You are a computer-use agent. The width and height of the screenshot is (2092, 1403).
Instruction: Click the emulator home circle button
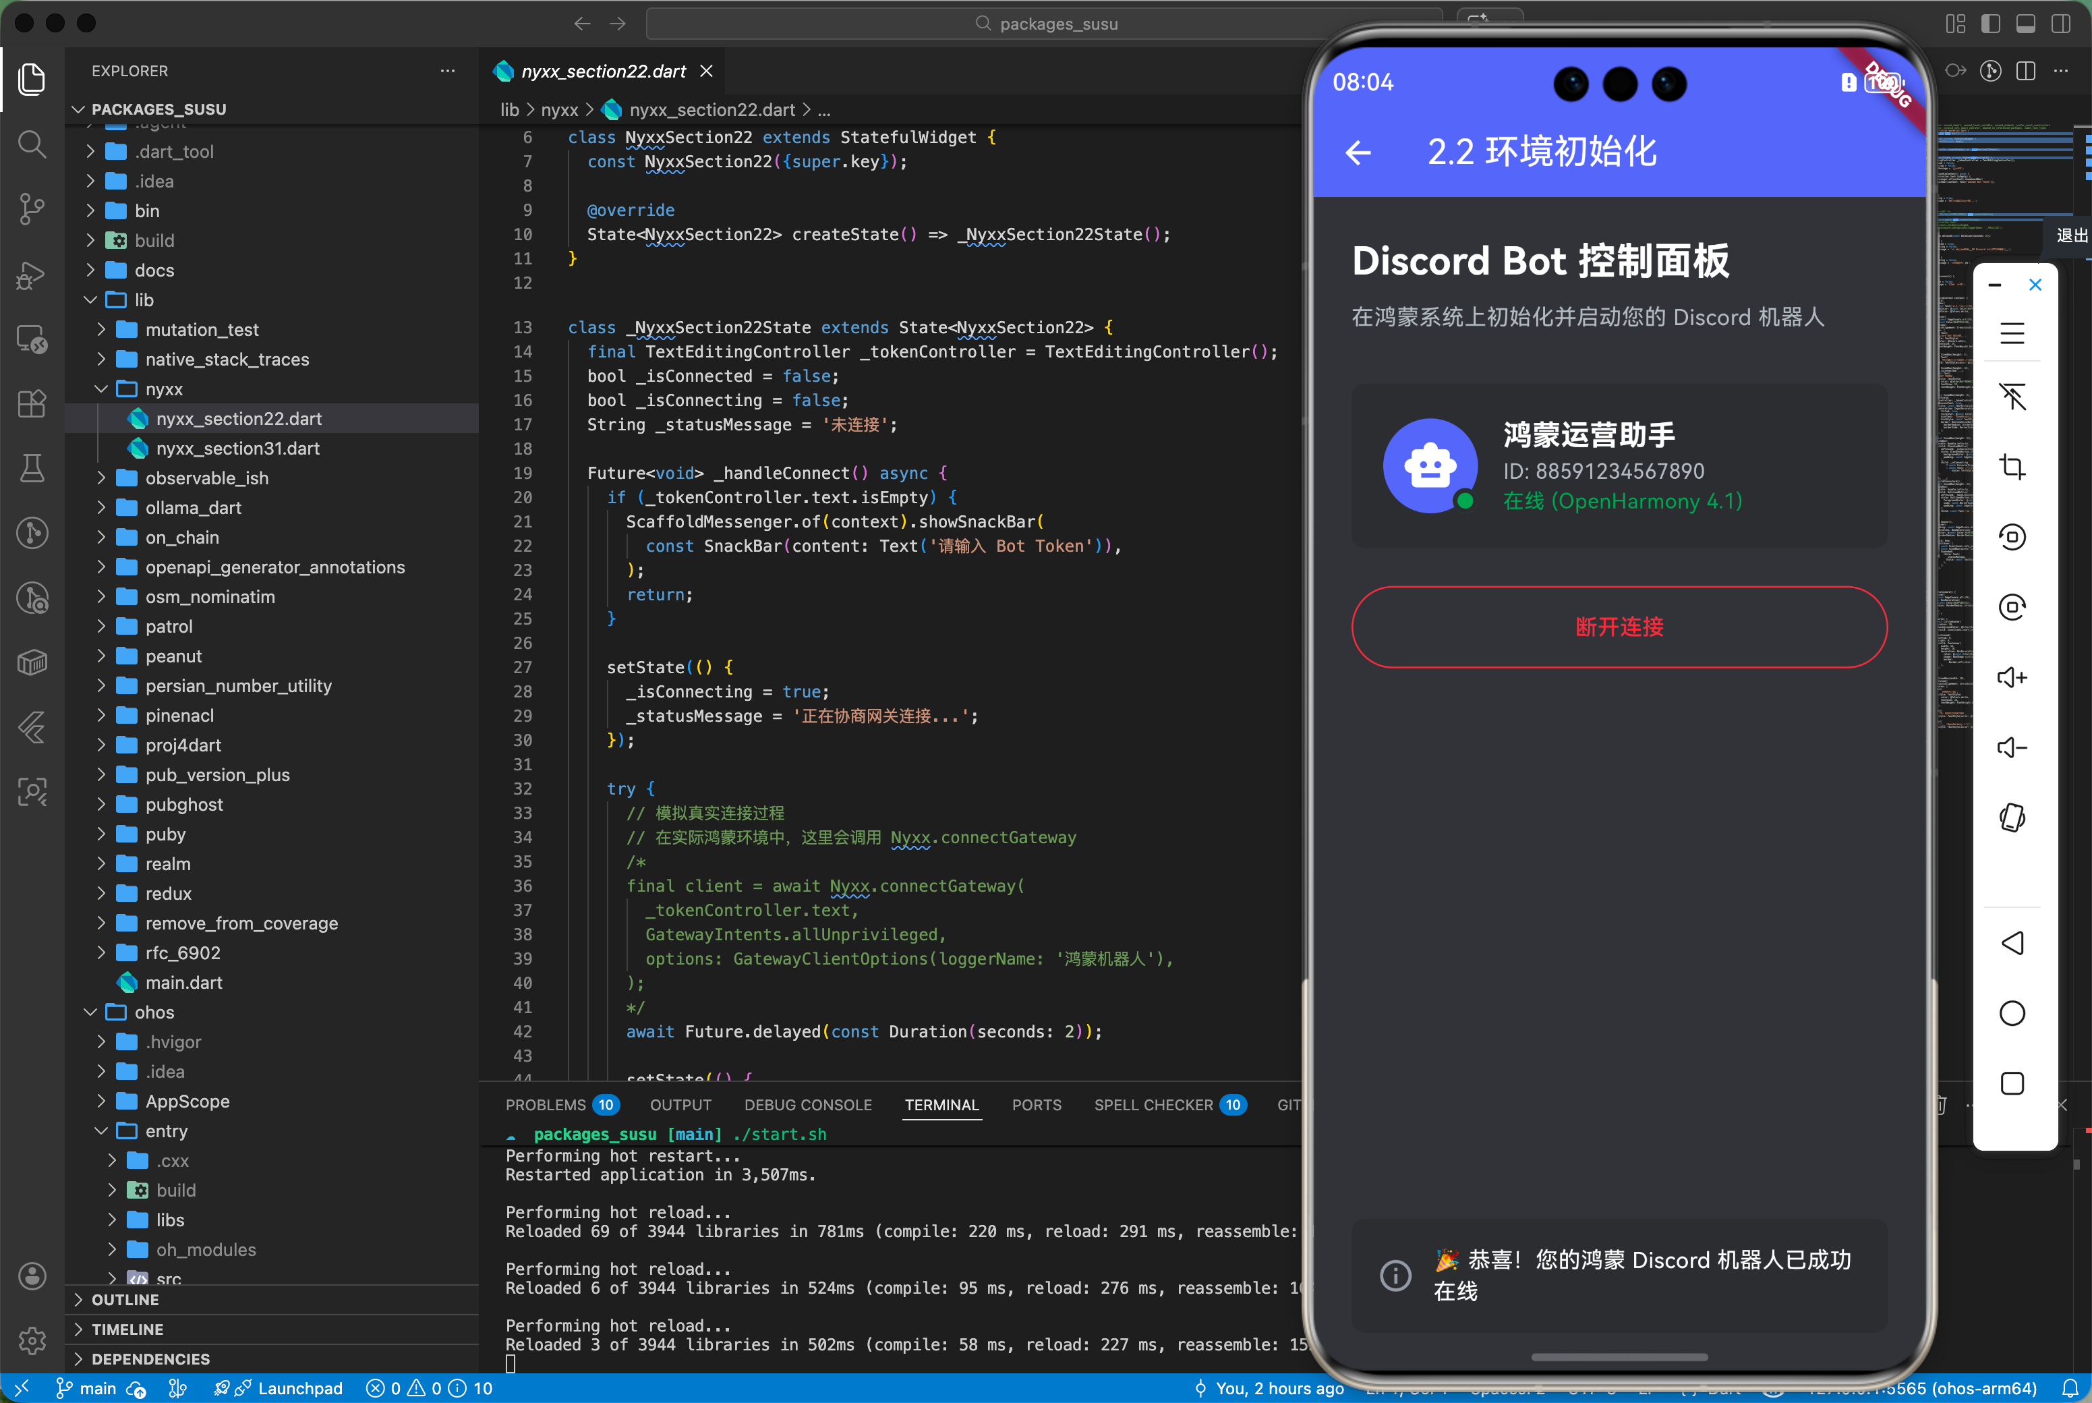pos(2012,1013)
